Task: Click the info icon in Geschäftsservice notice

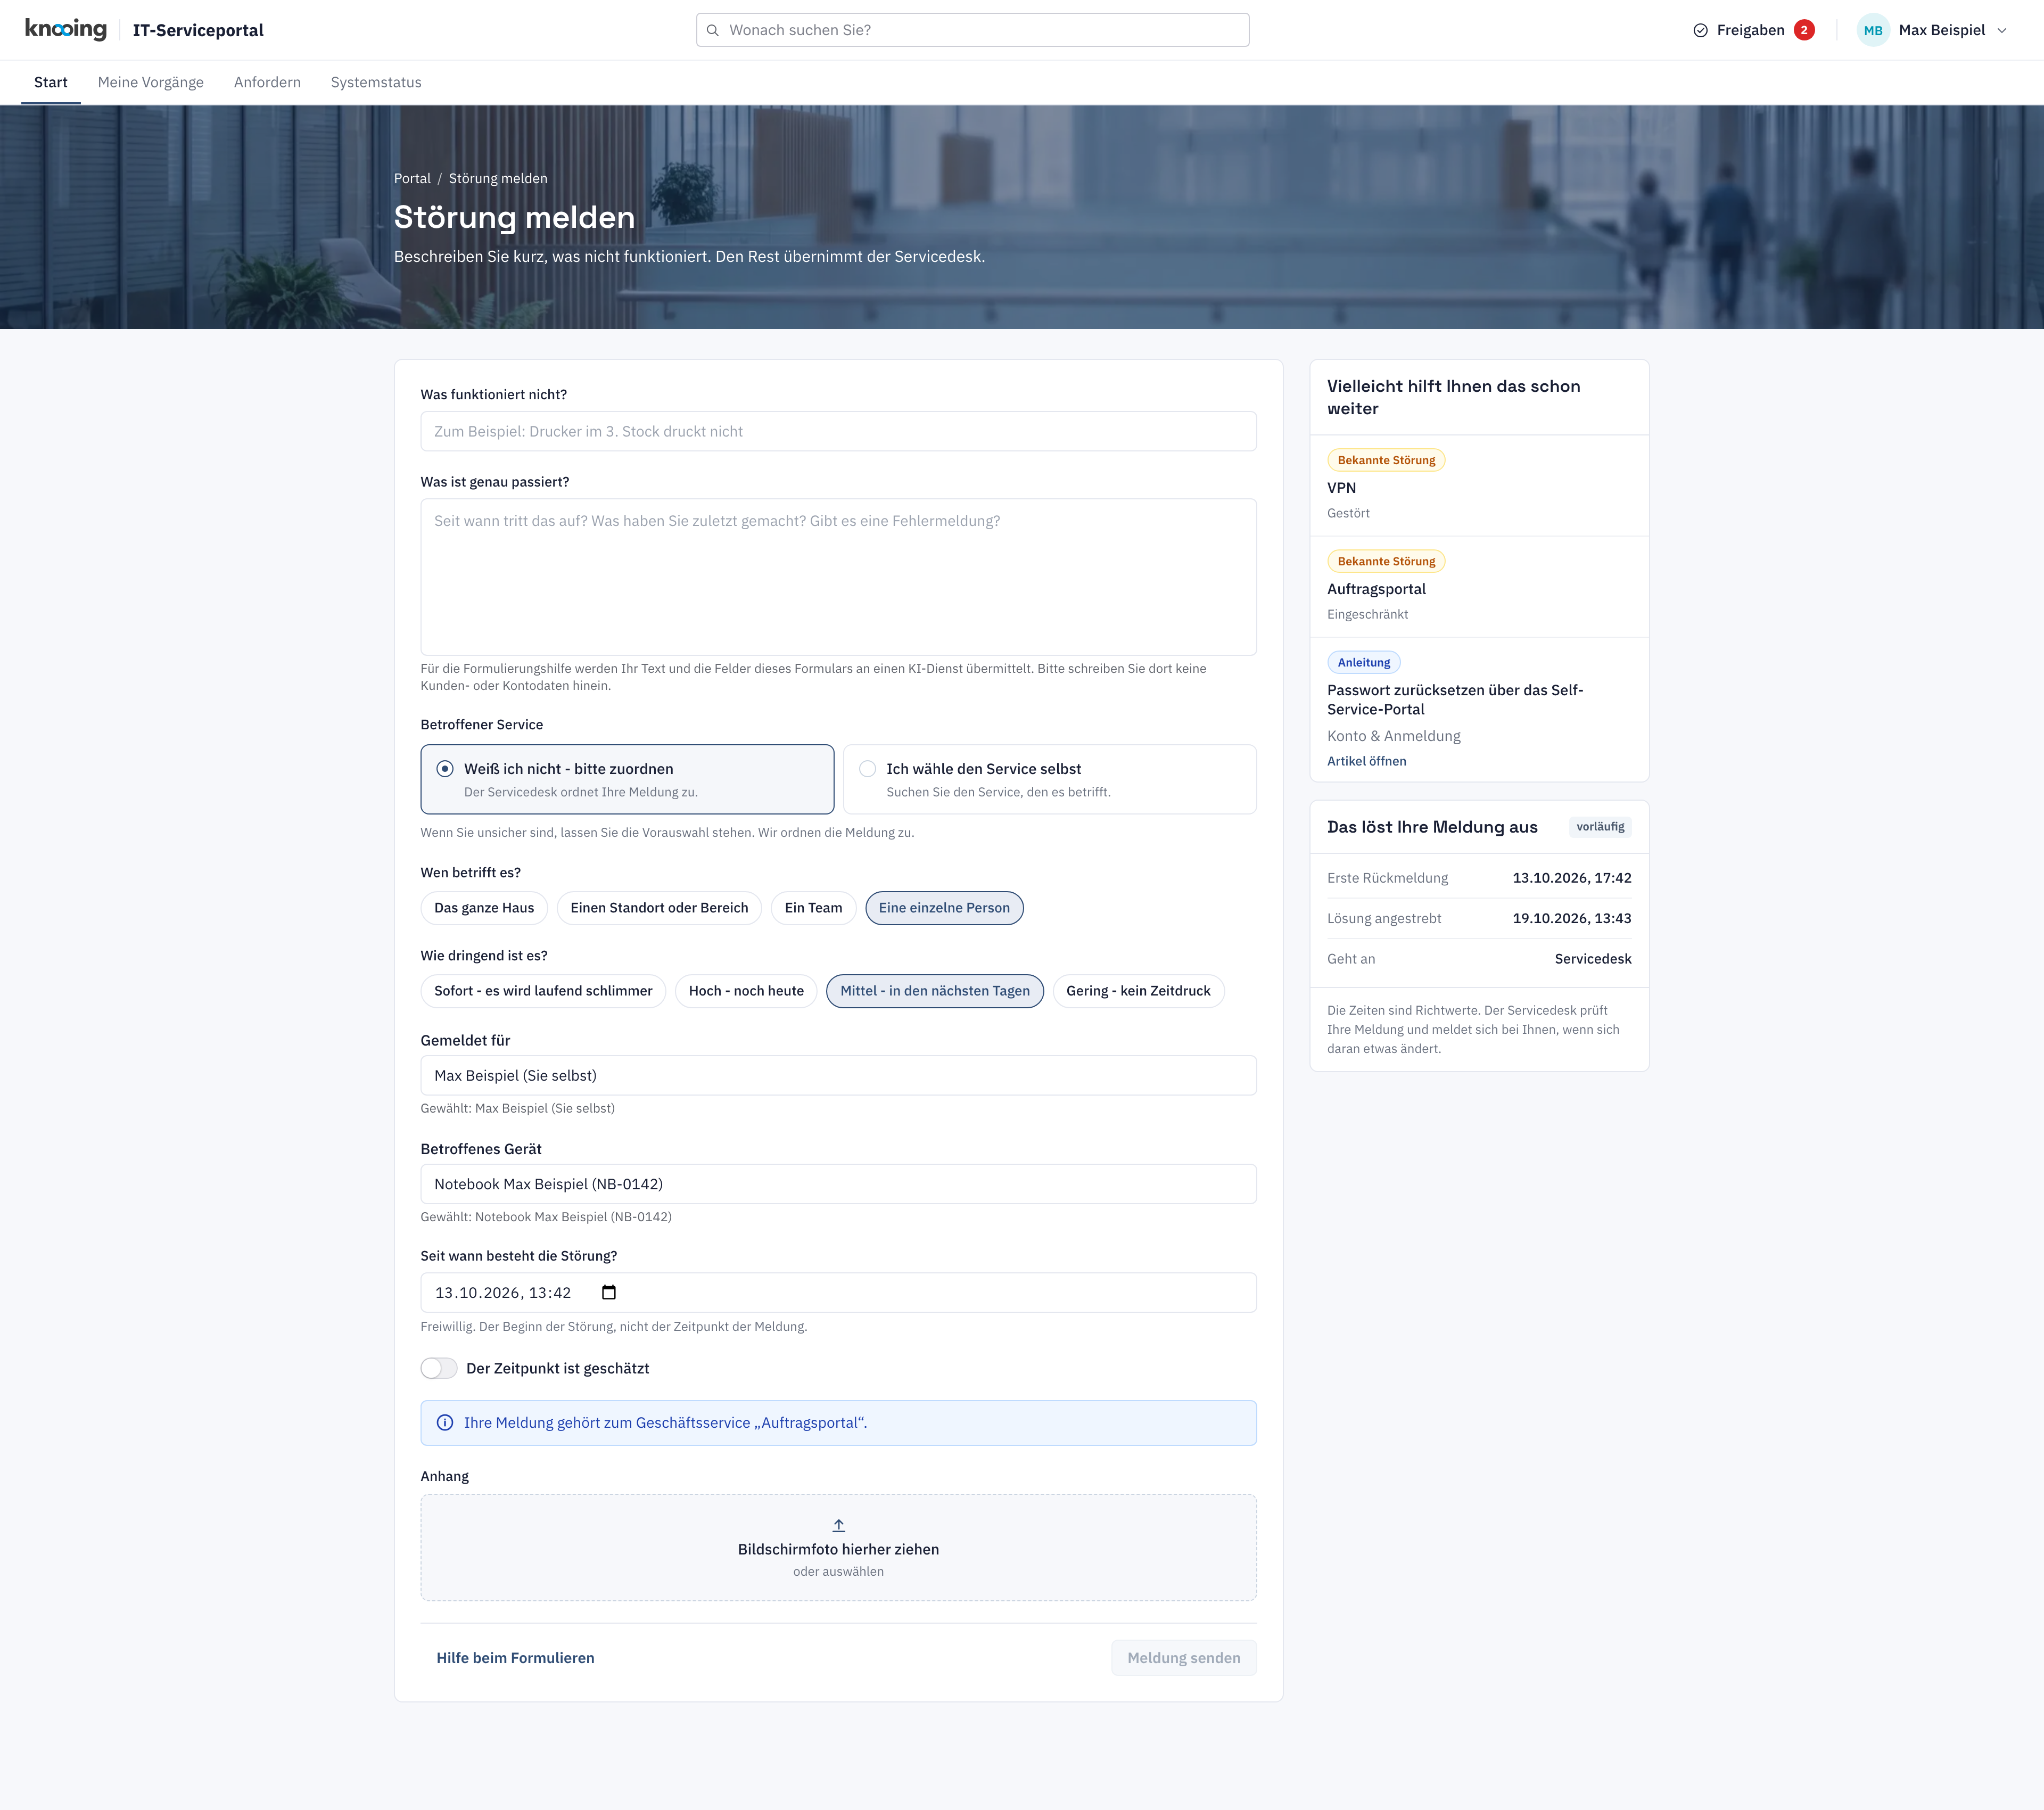Action: [445, 1422]
